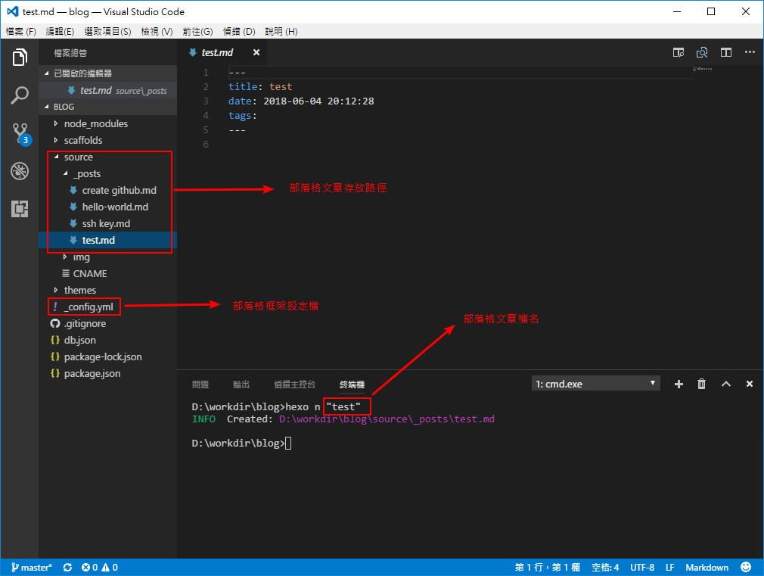Image resolution: width=764 pixels, height=576 pixels.
Task: Click the editor minimap
Action: coord(702,69)
